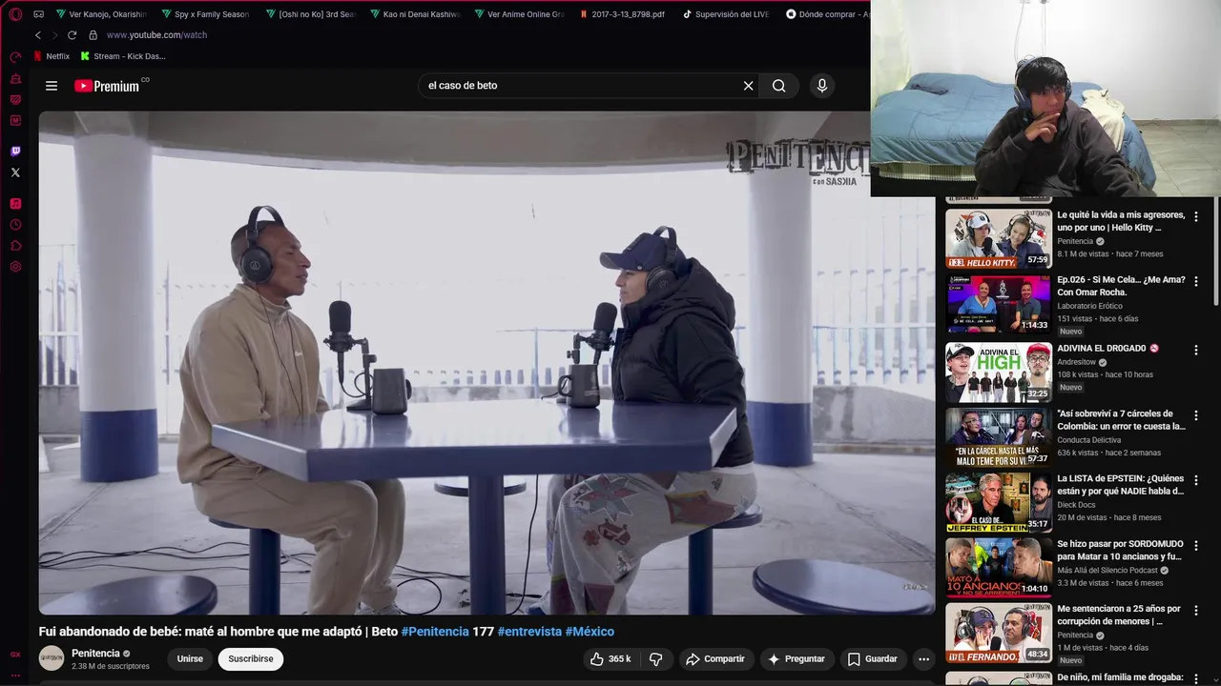Screen dimensions: 1221x686
Task: Open the #México hashtag link
Action: [590, 632]
